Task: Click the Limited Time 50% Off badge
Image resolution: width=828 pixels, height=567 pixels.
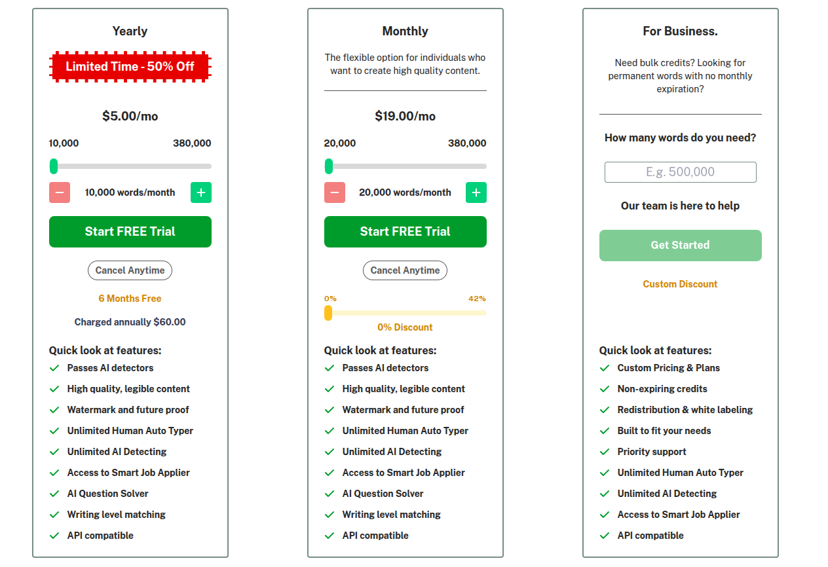Action: tap(130, 67)
